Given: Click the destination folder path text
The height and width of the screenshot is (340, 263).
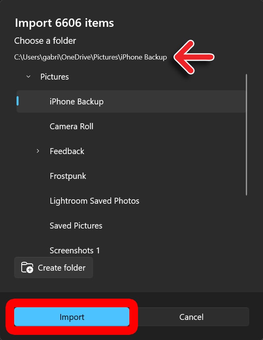Looking at the screenshot, I should pos(90,57).
